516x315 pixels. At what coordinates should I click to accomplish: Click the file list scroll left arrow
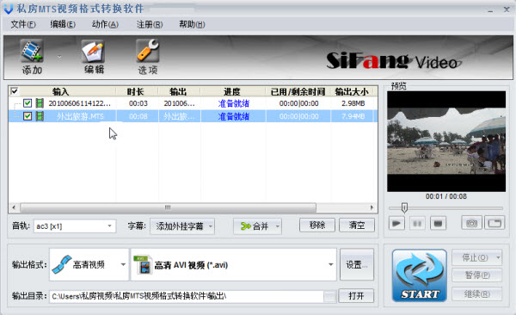[14, 207]
